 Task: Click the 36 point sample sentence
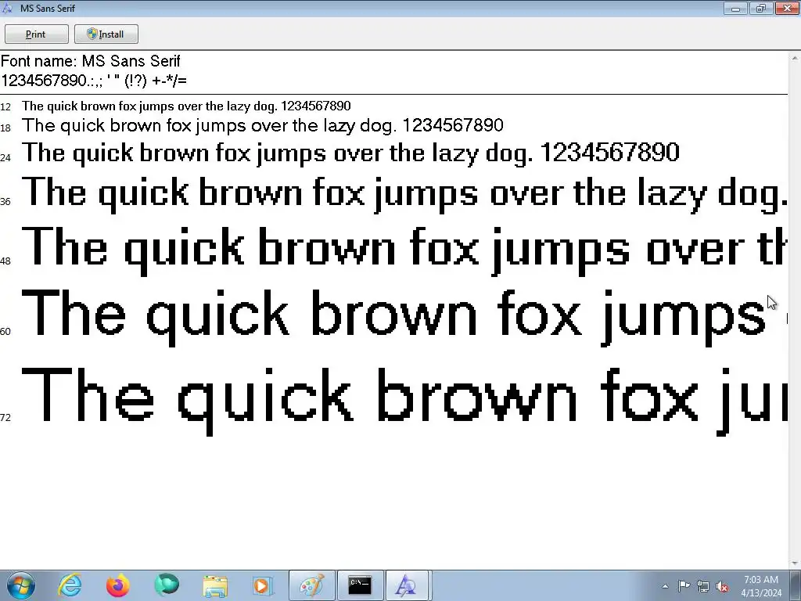(x=404, y=194)
